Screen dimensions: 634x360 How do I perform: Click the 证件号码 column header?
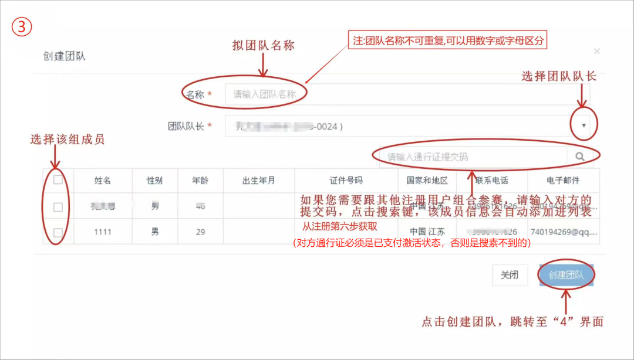click(x=346, y=181)
